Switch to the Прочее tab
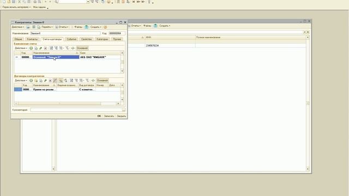This screenshot has height=196, width=349. point(117,39)
